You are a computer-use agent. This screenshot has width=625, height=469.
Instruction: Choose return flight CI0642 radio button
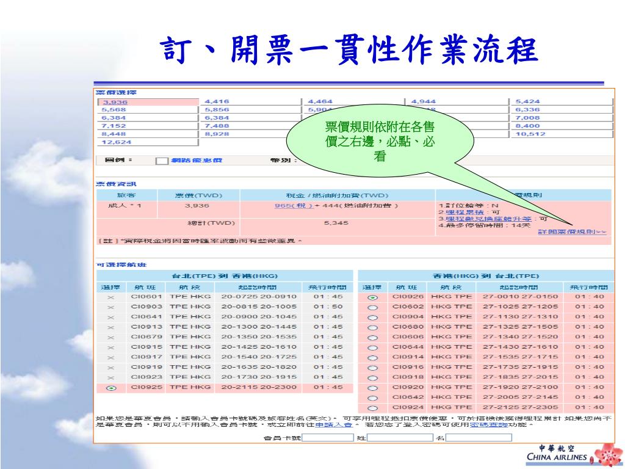[x=372, y=398]
